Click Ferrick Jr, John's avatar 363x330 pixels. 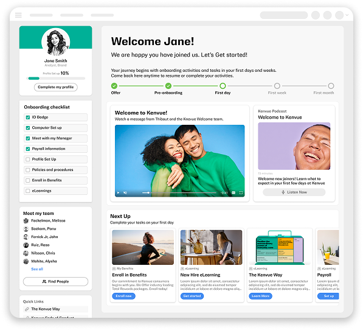click(x=26, y=237)
